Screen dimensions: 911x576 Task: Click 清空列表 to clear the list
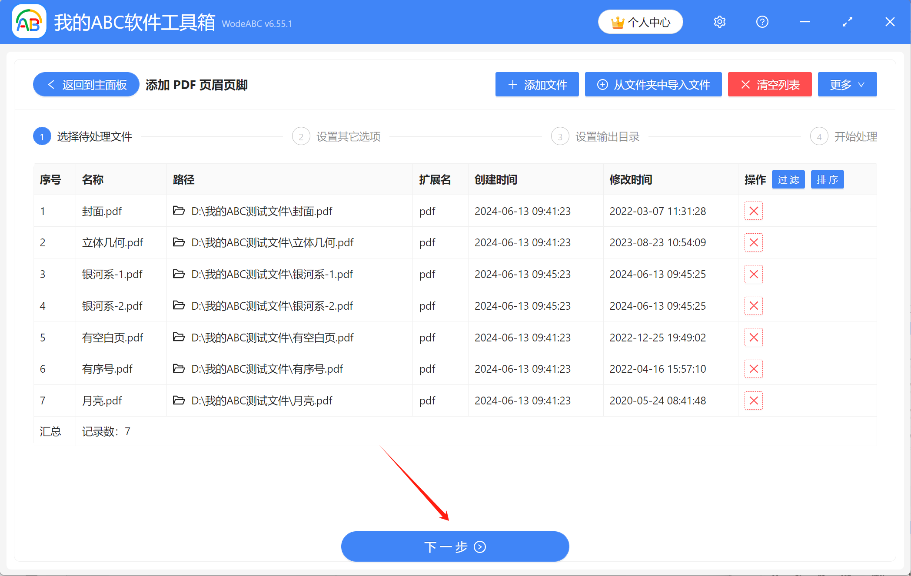[769, 84]
